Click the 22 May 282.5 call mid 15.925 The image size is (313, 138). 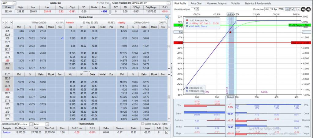click(x=72, y=64)
